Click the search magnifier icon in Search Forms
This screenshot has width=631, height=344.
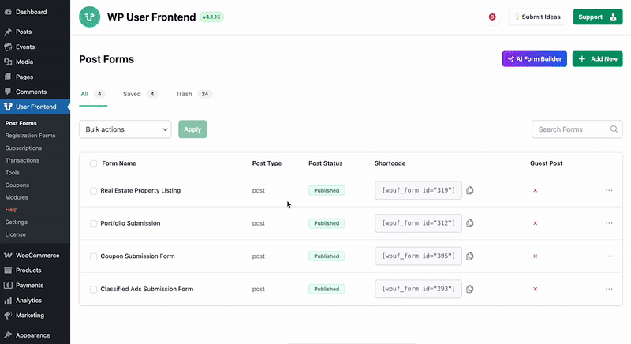click(614, 129)
